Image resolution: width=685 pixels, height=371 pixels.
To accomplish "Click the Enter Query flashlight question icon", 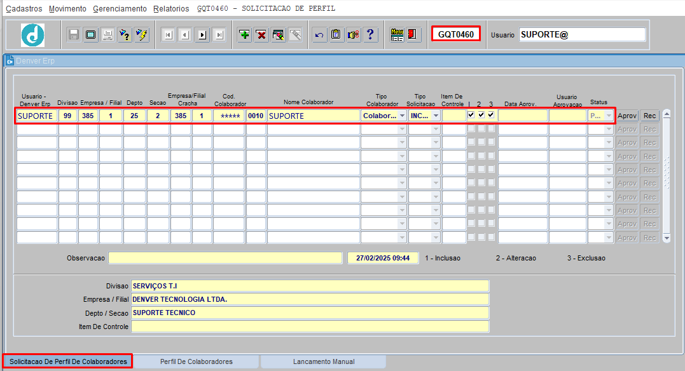I will (125, 34).
